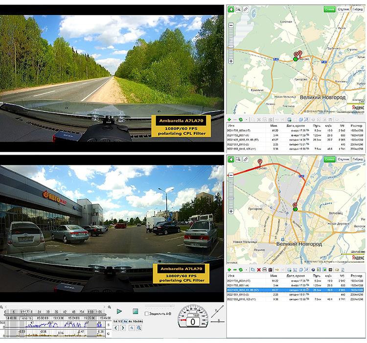This screenshot has width=367, height=343.
Task: Activate zoom-area magnifier tool on upper map
Action: 238,9
